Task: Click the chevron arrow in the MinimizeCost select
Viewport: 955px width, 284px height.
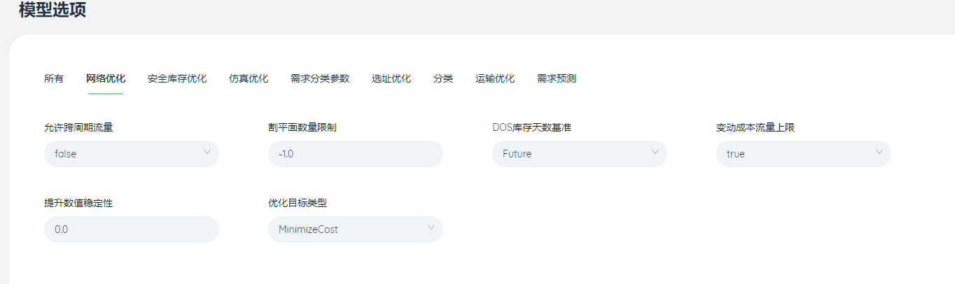Action: [x=431, y=227]
